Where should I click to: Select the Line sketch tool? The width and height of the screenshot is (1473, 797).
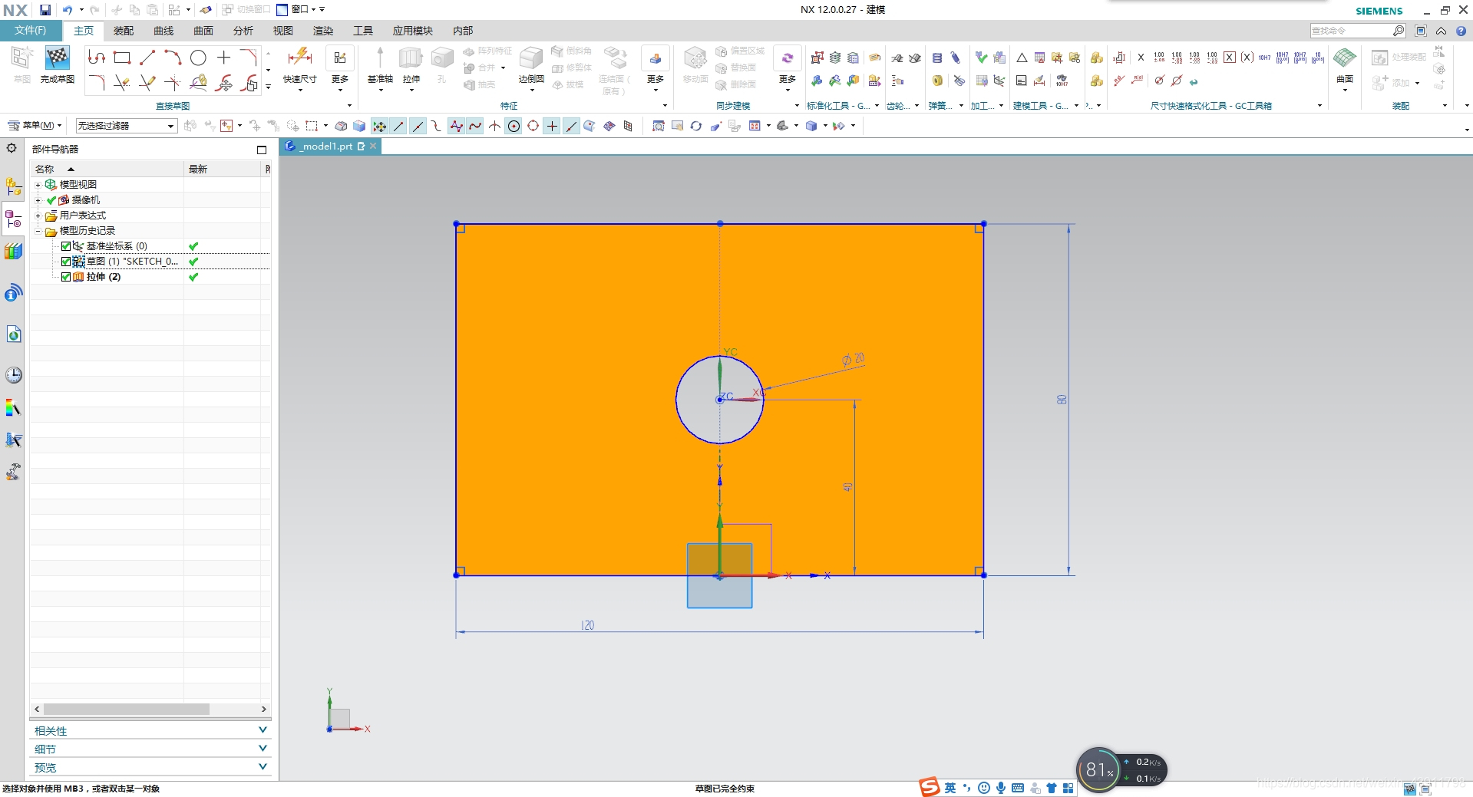pos(147,58)
